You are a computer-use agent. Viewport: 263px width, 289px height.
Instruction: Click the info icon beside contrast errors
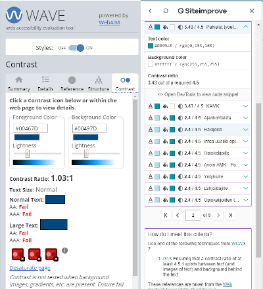click(x=64, y=250)
